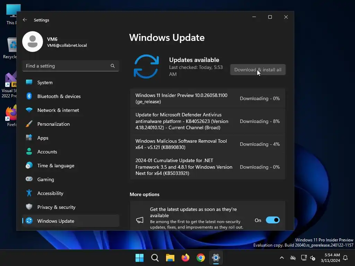Open Accessibility settings
This screenshot has width=355, height=266.
[71, 193]
